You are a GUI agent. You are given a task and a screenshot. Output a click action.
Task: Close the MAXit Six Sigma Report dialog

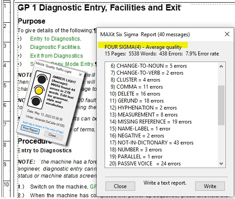(227, 34)
